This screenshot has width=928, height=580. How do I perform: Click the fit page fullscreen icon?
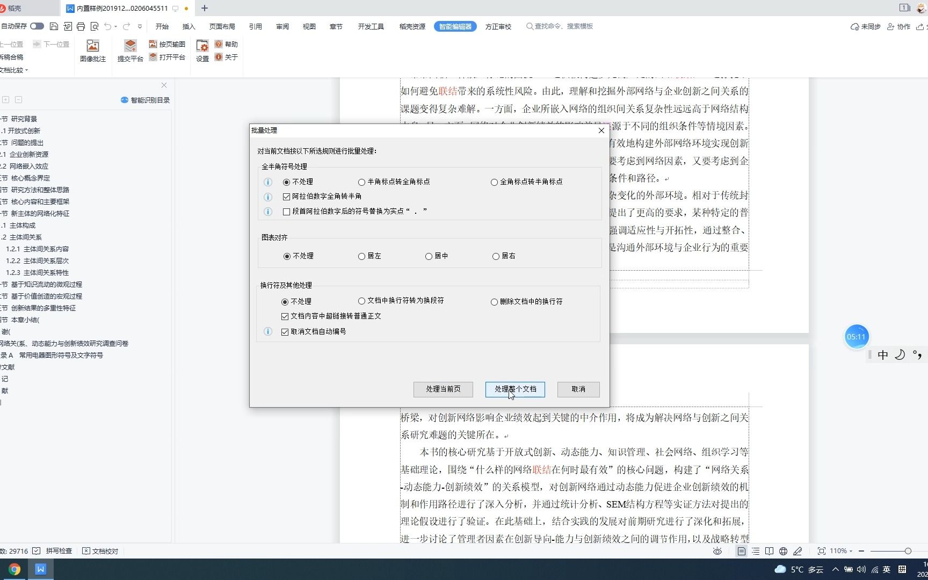click(821, 551)
